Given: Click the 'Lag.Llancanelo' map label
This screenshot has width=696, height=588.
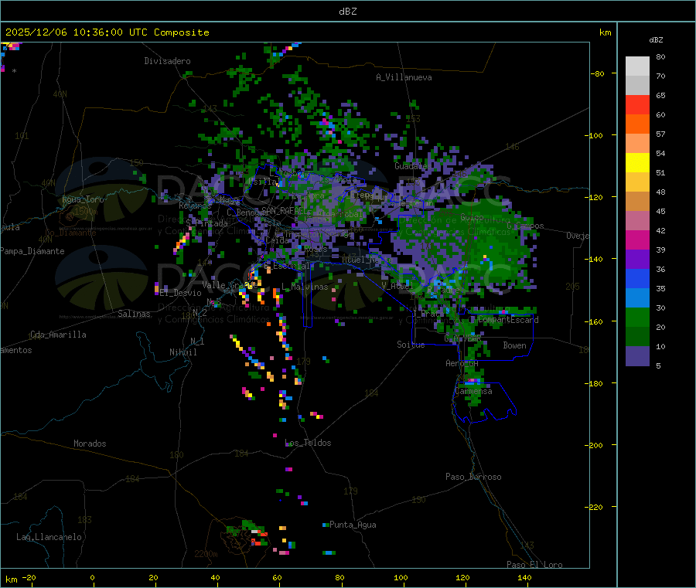Looking at the screenshot, I should [x=49, y=537].
